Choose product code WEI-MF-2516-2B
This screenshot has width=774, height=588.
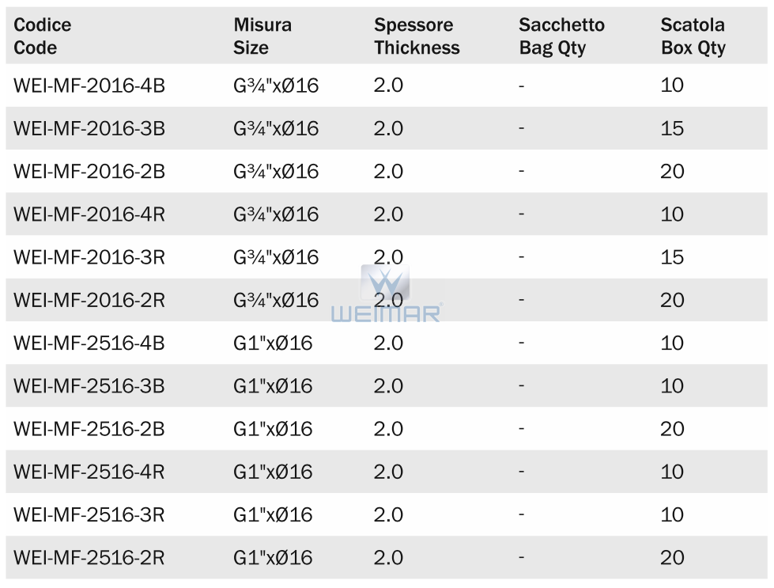[89, 429]
